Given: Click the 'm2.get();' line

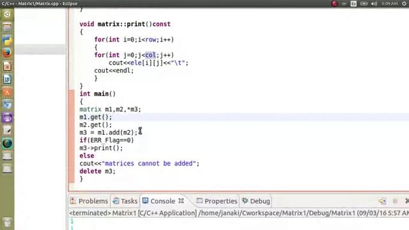Looking at the screenshot, I should click(96, 125).
